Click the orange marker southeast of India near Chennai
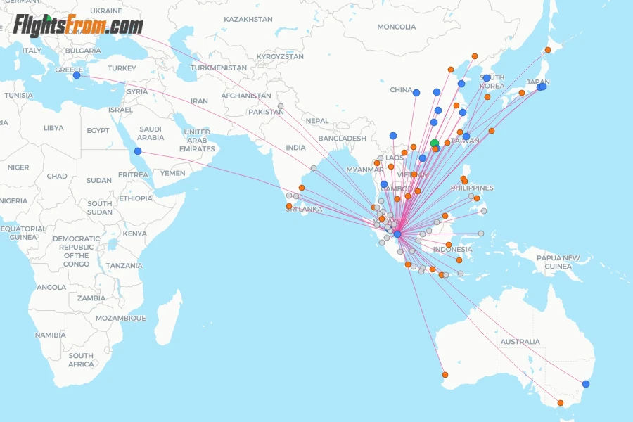This screenshot has height=422, width=633. pyautogui.click(x=302, y=188)
